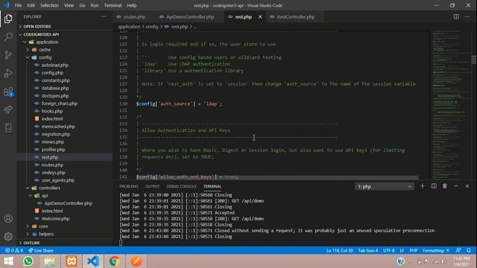This screenshot has height=268, width=477.
Task: Split the editor to the right
Action: coord(456,16)
